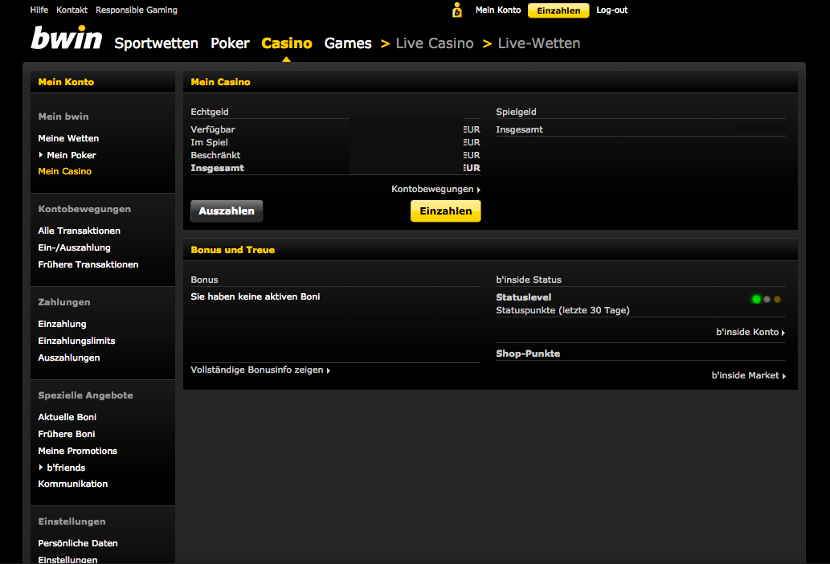
Task: Open Mein Poker in sidebar
Action: point(72,155)
